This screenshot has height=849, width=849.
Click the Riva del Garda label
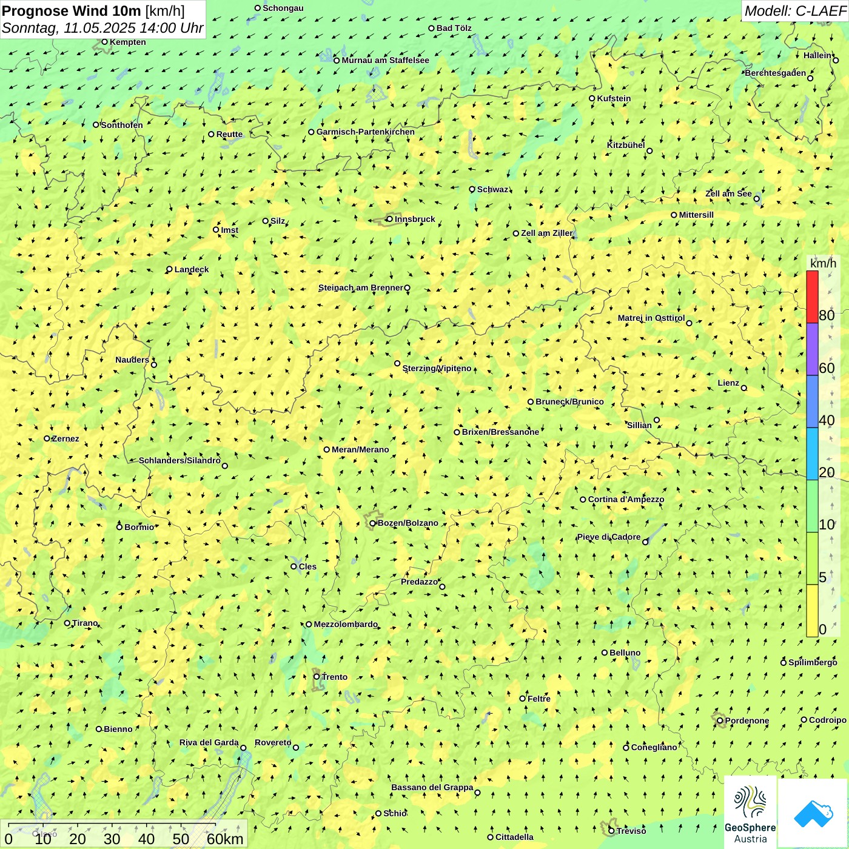[209, 742]
